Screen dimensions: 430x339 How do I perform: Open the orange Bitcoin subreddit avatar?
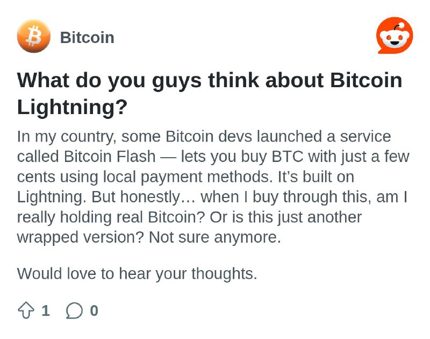[34, 36]
